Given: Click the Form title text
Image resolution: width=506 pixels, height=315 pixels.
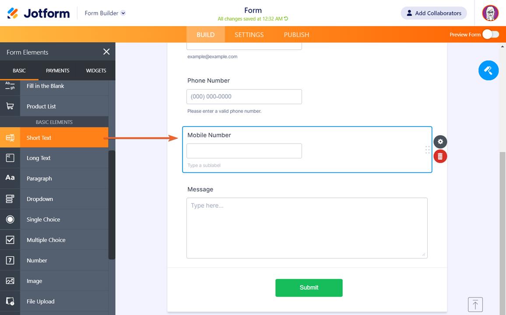Looking at the screenshot, I should coord(253,10).
